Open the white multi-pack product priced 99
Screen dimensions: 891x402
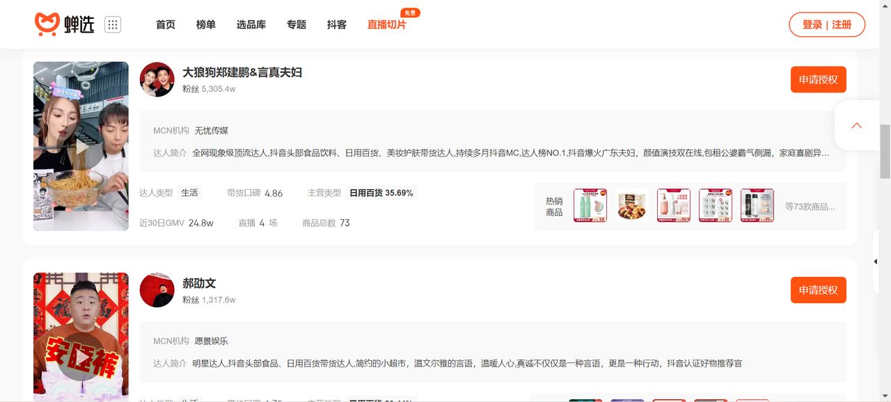(716, 206)
